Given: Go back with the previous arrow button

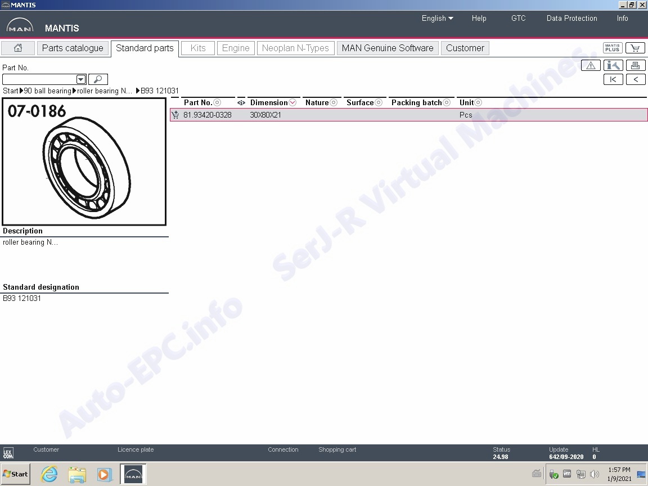Looking at the screenshot, I should point(635,79).
